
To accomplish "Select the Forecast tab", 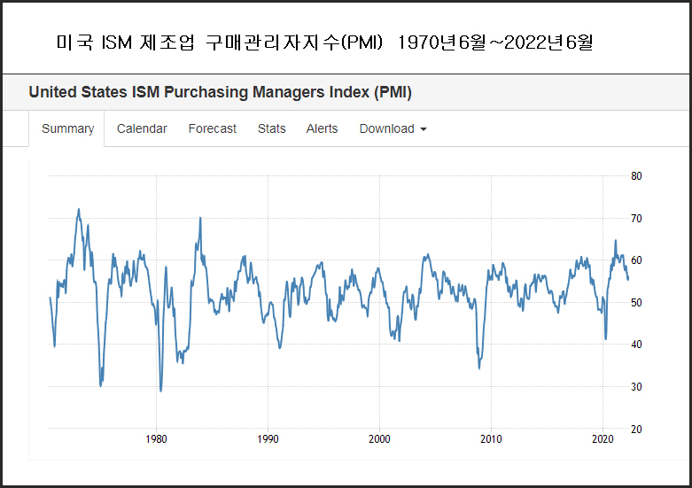I will coord(212,128).
